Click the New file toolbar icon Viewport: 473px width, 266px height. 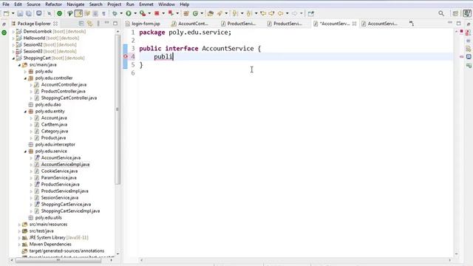point(6,13)
